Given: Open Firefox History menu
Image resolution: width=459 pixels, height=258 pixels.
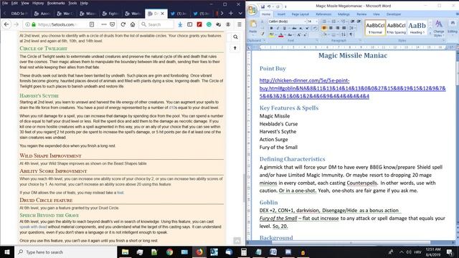Looking at the screenshot, I should pos(38,3).
